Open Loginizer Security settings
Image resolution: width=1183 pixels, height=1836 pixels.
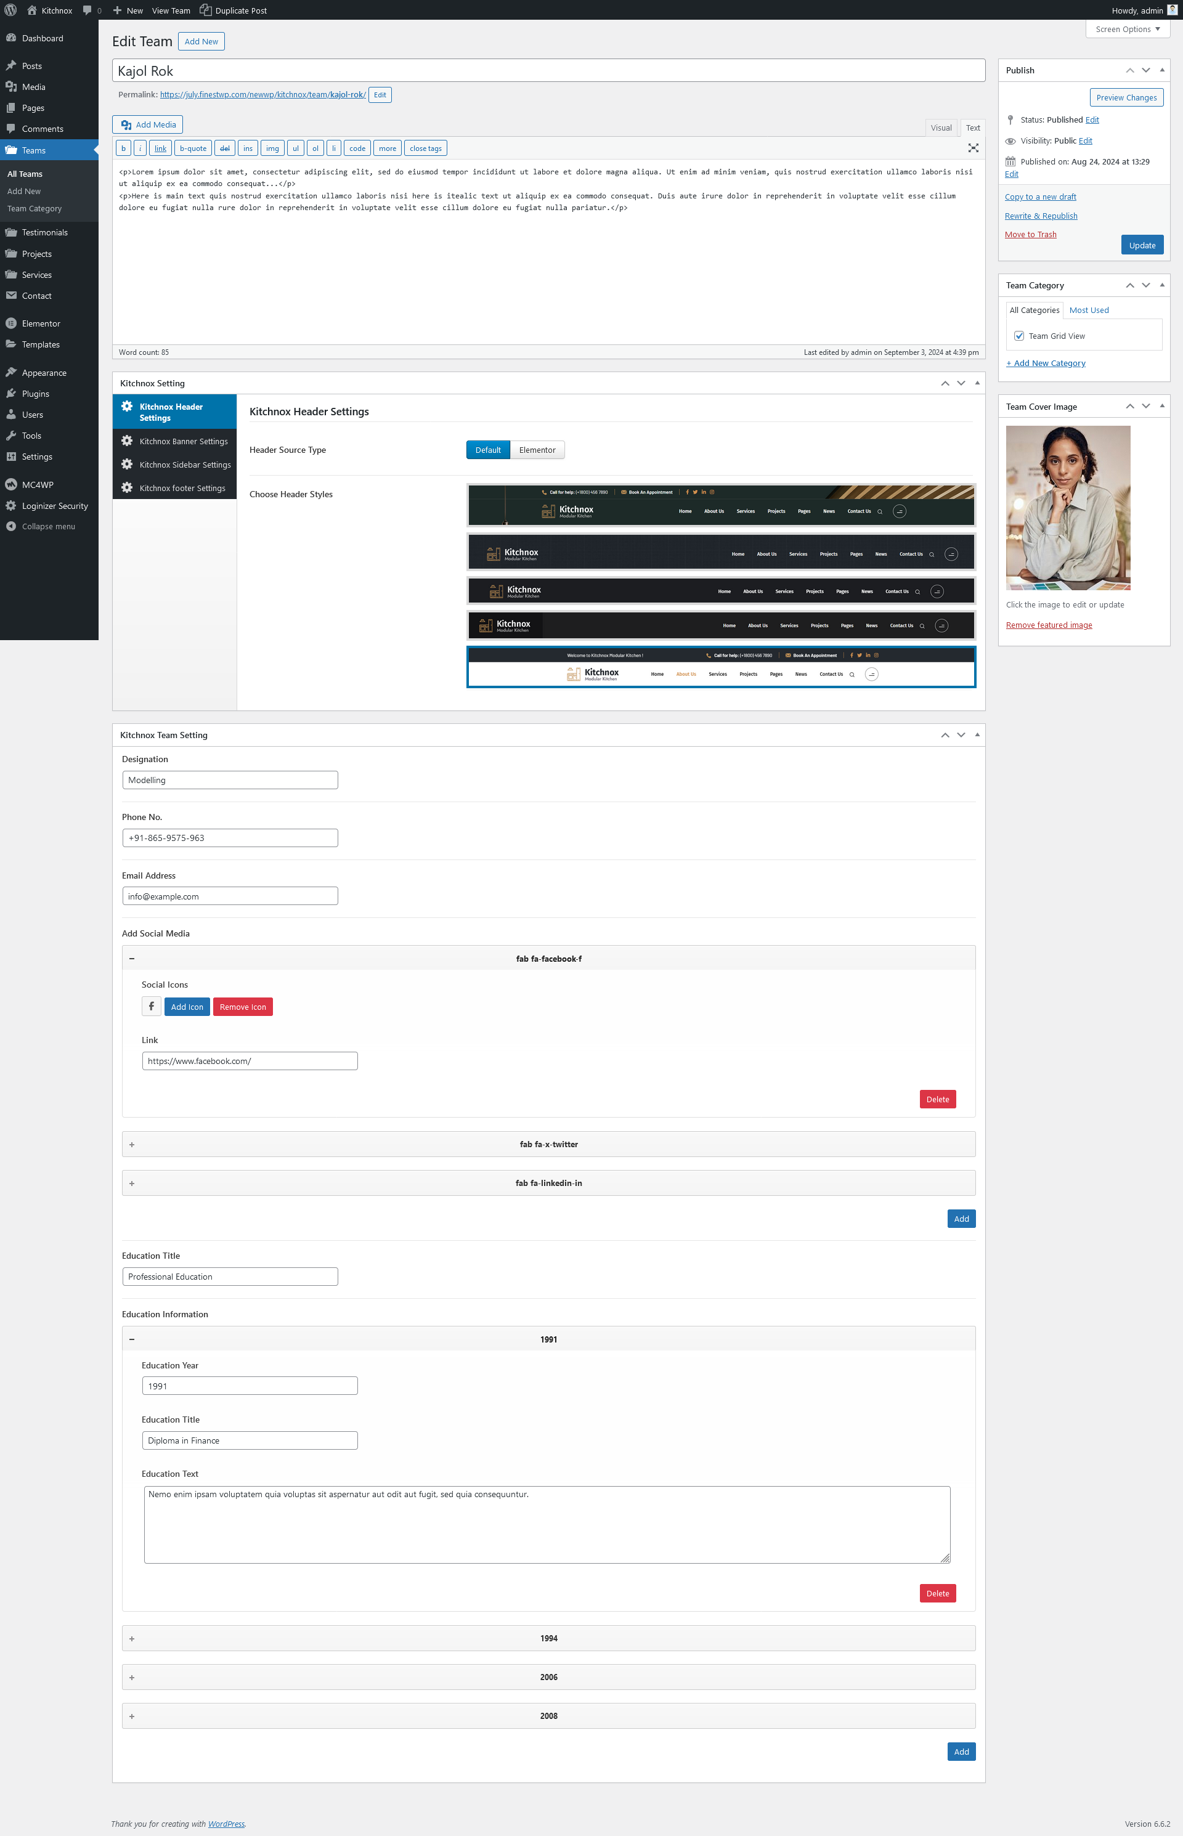pos(55,505)
